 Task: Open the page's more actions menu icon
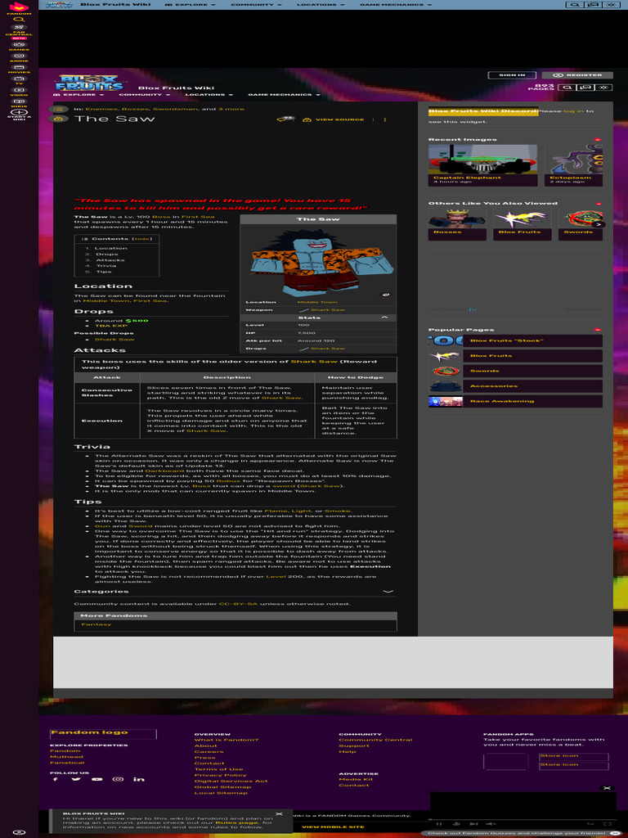385,119
